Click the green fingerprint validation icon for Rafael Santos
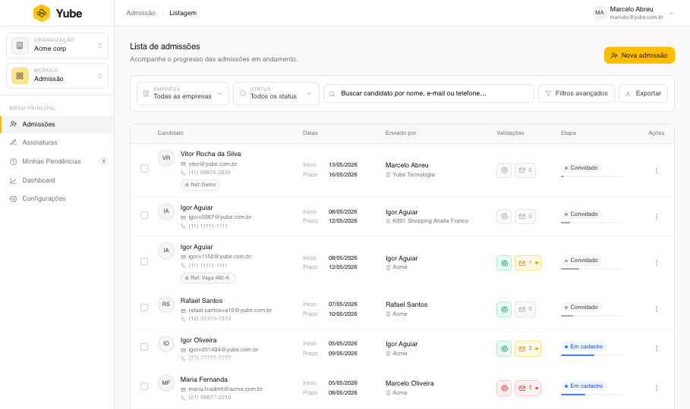Image resolution: width=690 pixels, height=409 pixels. pos(504,309)
